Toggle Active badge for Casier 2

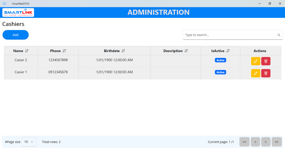click(x=220, y=60)
